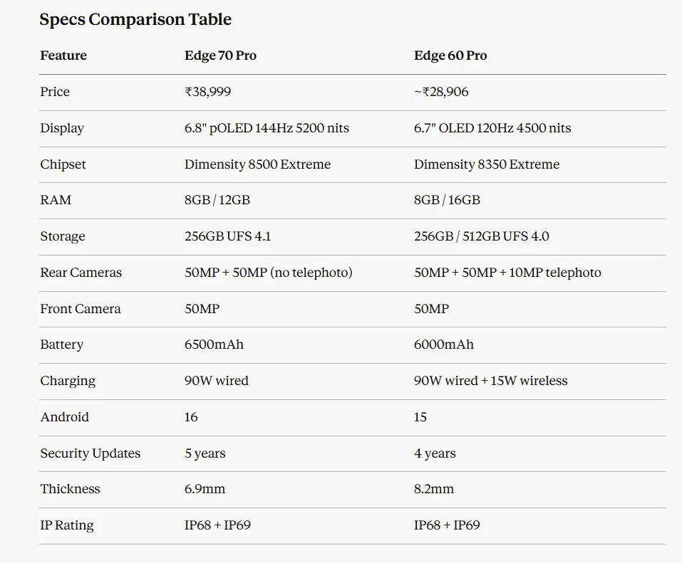Click the Specs Comparison Table heading

135,19
